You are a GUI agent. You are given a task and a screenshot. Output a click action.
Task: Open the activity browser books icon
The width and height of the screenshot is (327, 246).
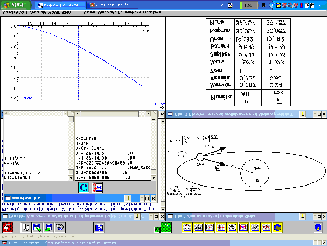tap(26, 228)
